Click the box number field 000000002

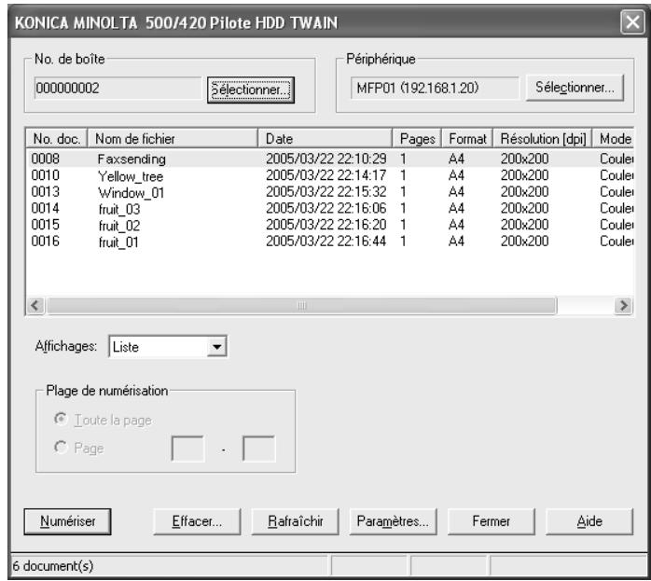coord(118,89)
